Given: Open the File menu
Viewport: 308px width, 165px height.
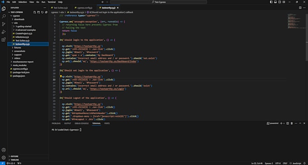Looking at the screenshot, I should (8, 2).
